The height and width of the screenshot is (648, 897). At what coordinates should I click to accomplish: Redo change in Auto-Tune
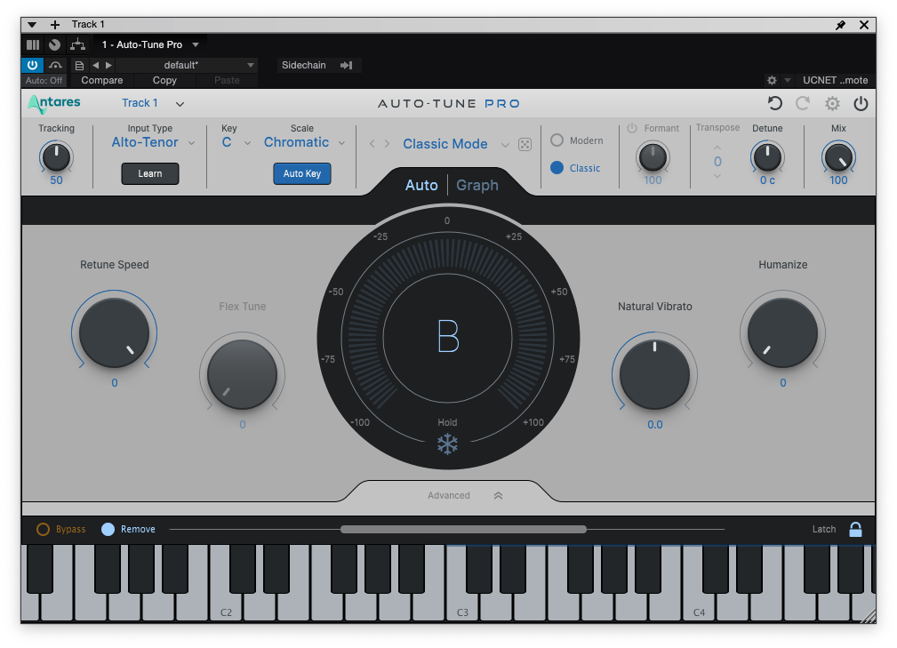[803, 103]
